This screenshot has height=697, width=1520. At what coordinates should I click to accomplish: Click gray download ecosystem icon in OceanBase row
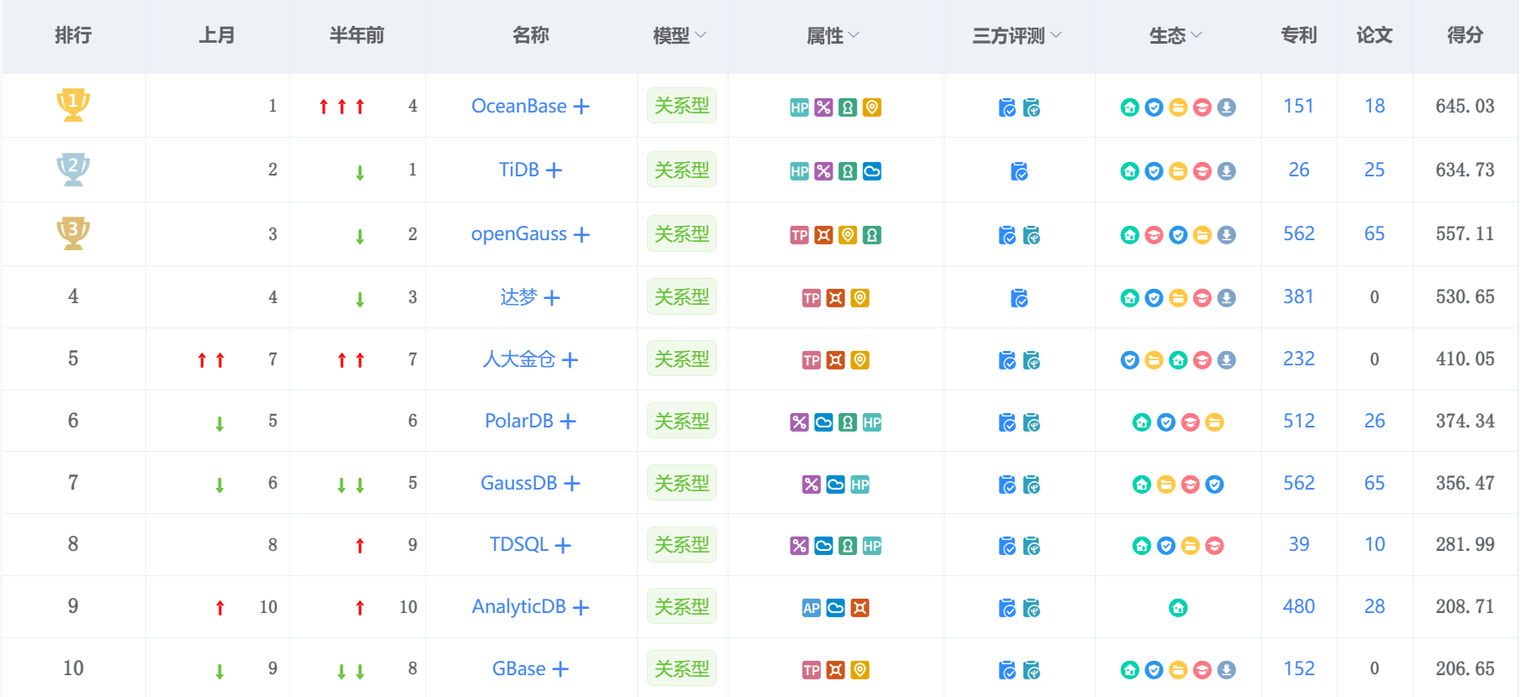(x=1227, y=107)
